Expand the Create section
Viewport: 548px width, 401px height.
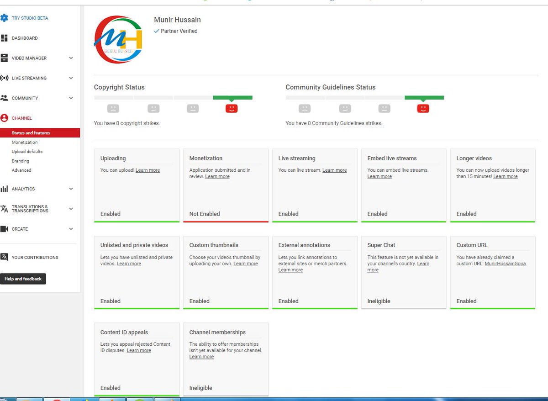pos(71,229)
